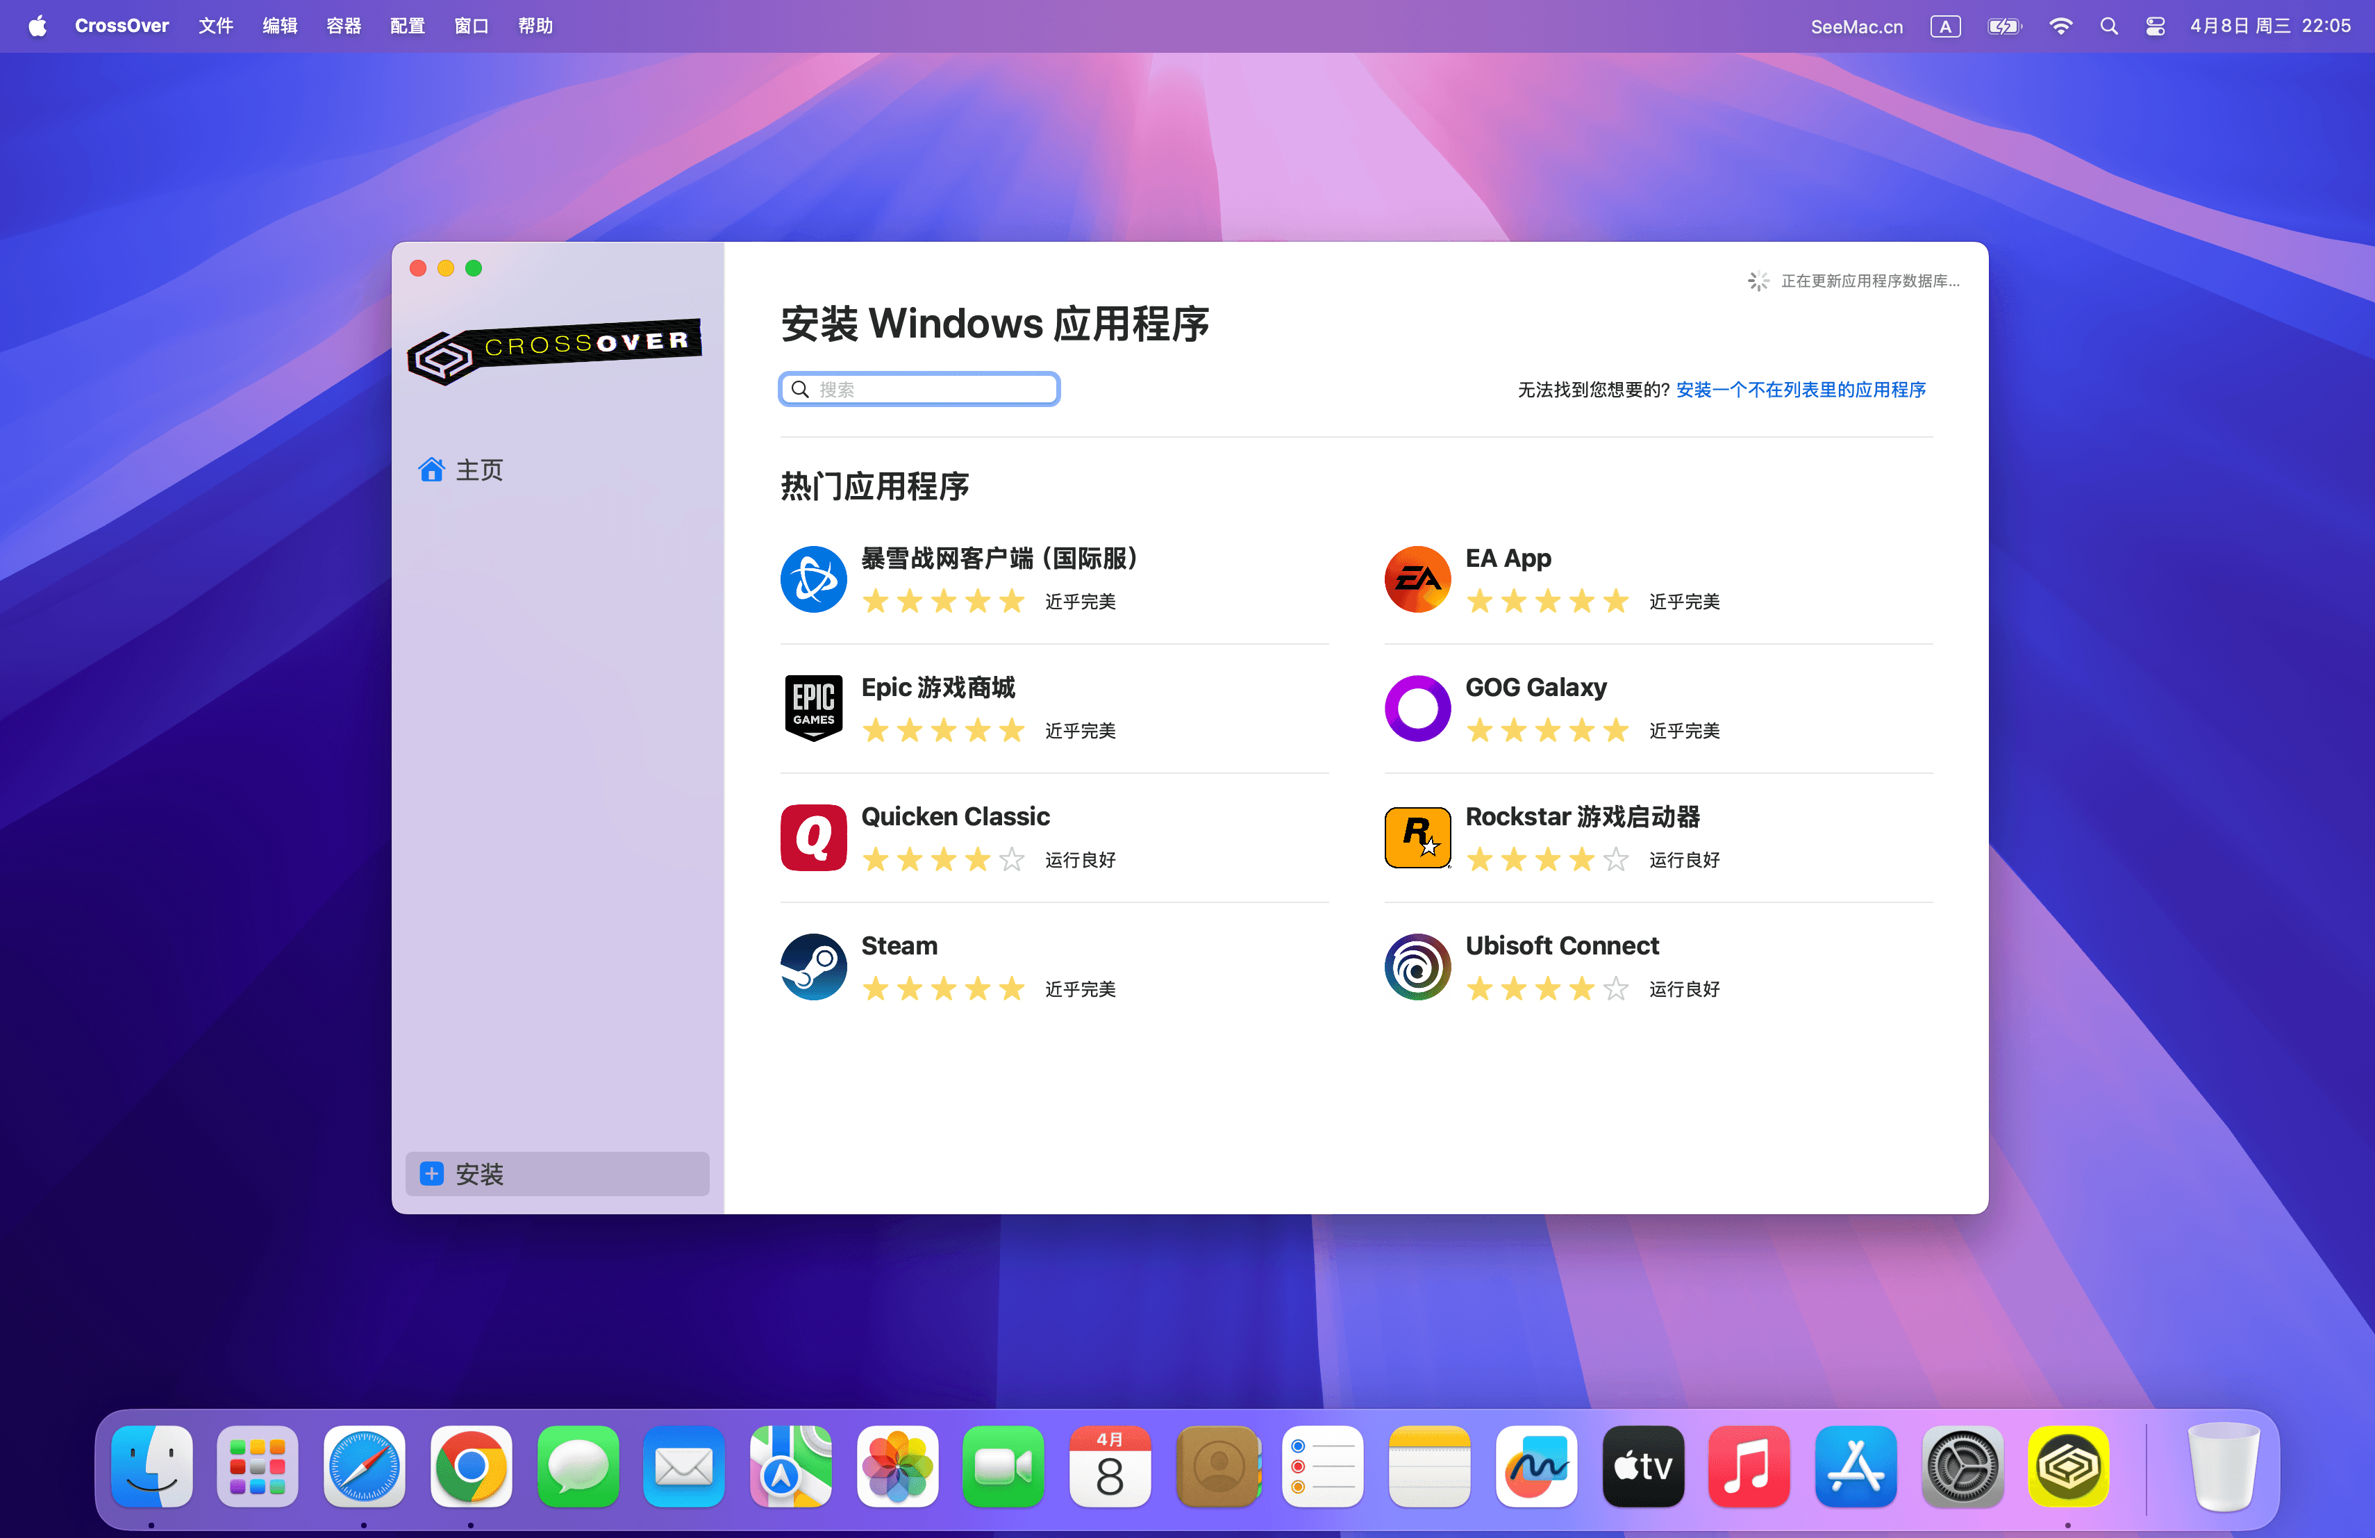Viewport: 2375px width, 1538px height.
Task: Switch input source with the A indicator
Action: [x=1945, y=26]
